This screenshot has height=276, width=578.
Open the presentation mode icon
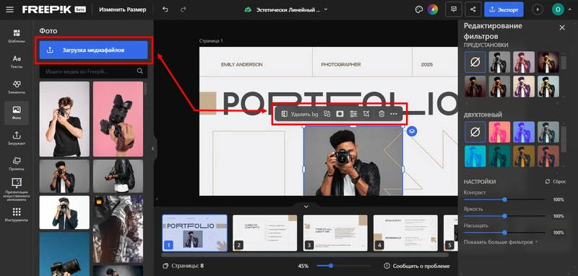click(454, 9)
